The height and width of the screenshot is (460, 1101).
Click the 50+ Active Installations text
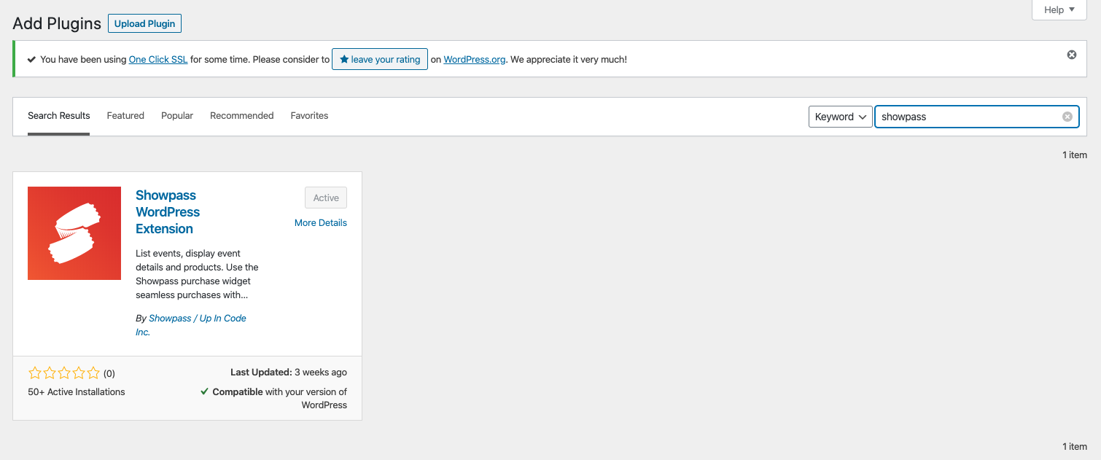[77, 392]
